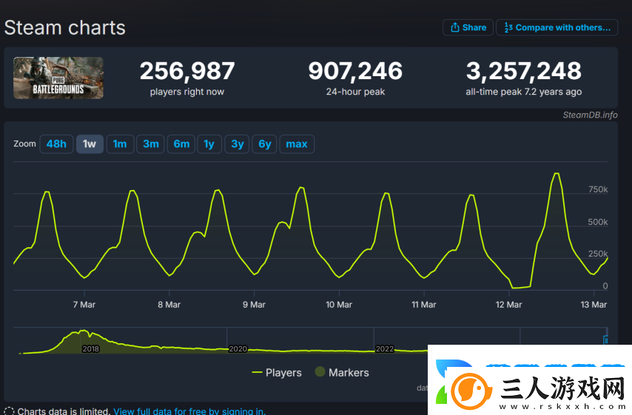Click the share arrow icon
This screenshot has width=632, height=415.
454,27
